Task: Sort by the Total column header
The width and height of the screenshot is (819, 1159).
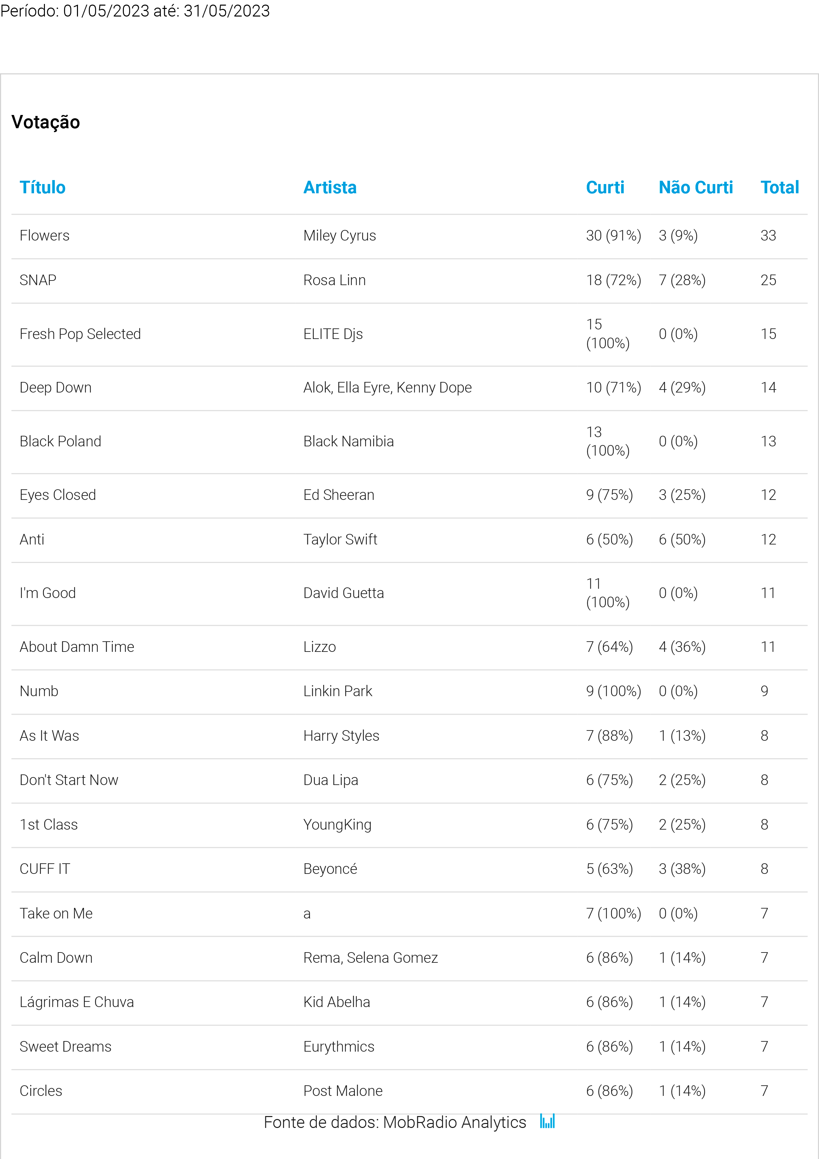Action: [x=779, y=188]
